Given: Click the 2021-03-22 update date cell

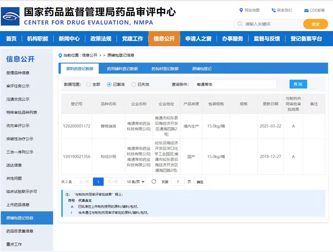Looking at the screenshot, I should point(271,126).
